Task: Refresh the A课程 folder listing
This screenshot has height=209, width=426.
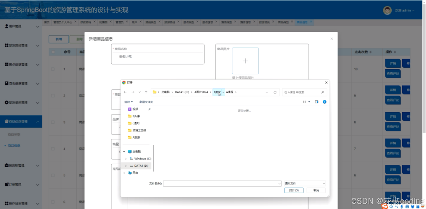Action: 275,93
